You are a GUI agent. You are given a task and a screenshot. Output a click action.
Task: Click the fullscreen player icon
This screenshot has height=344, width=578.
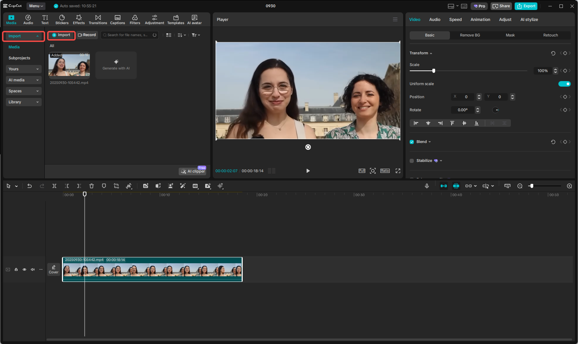[398, 171]
